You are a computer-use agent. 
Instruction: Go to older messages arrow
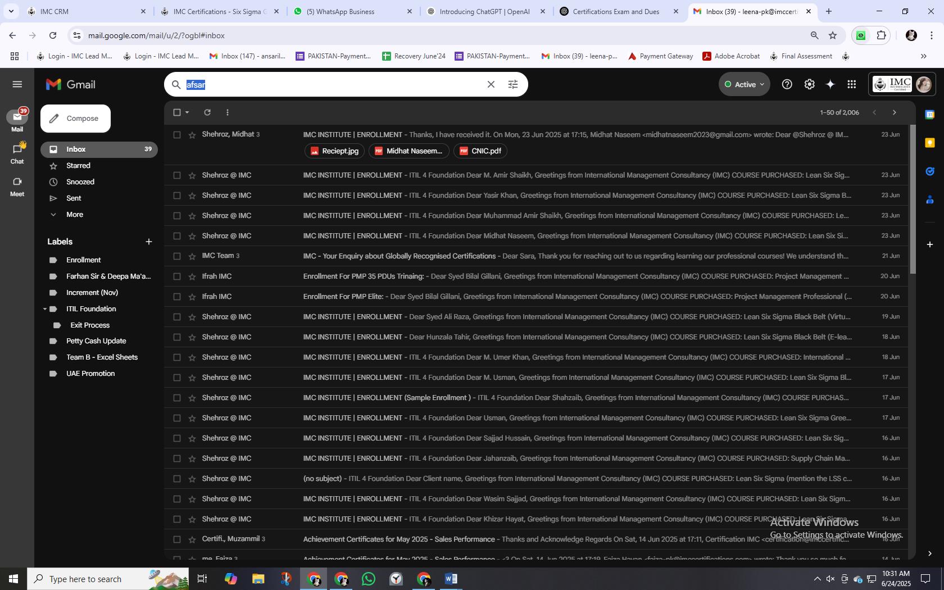(x=895, y=112)
